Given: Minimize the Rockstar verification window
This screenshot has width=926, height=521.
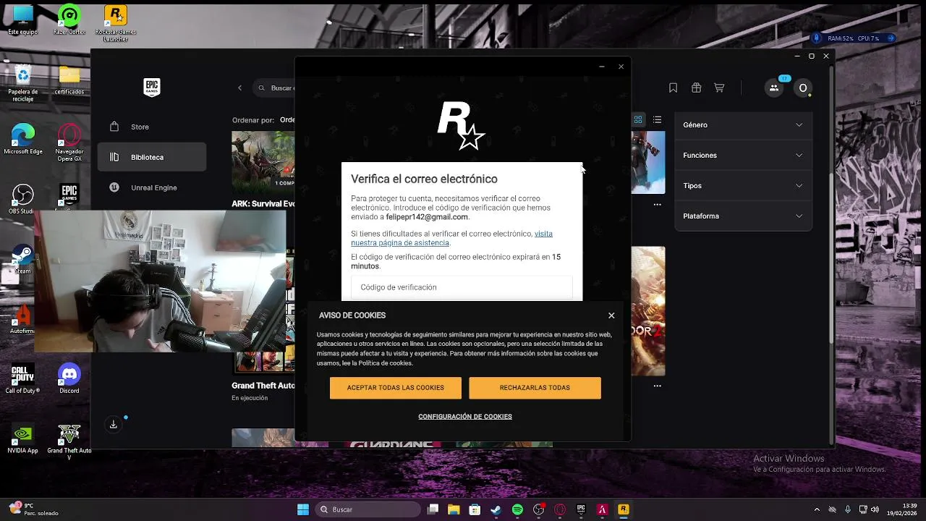Looking at the screenshot, I should (601, 67).
